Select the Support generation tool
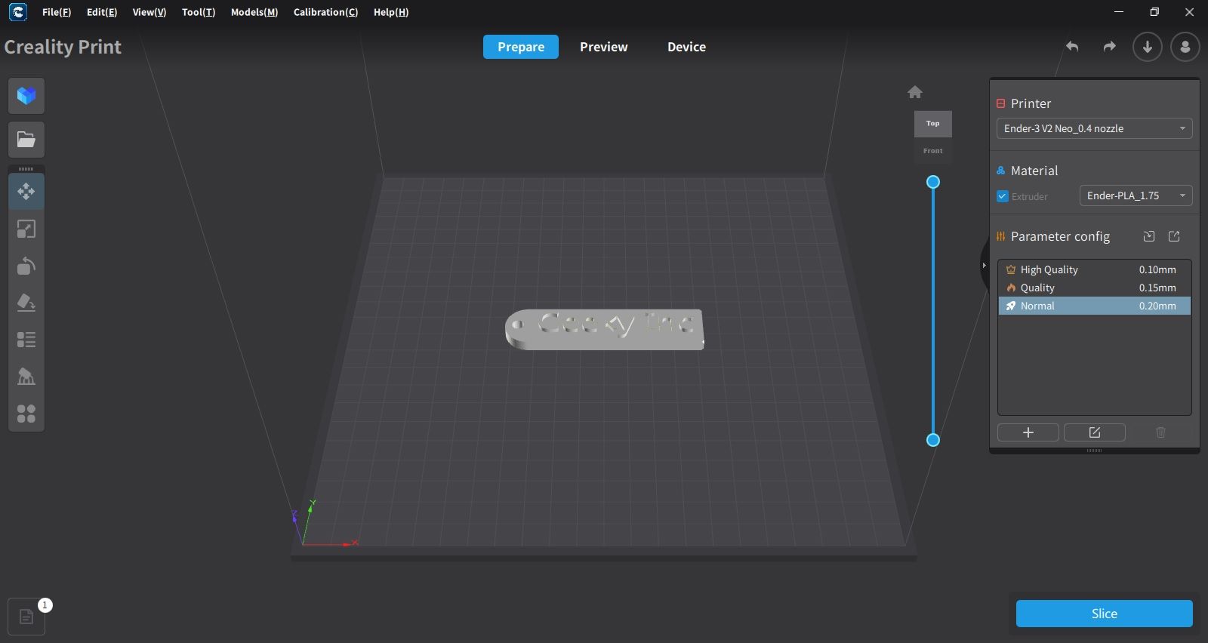The image size is (1208, 643). pos(26,377)
